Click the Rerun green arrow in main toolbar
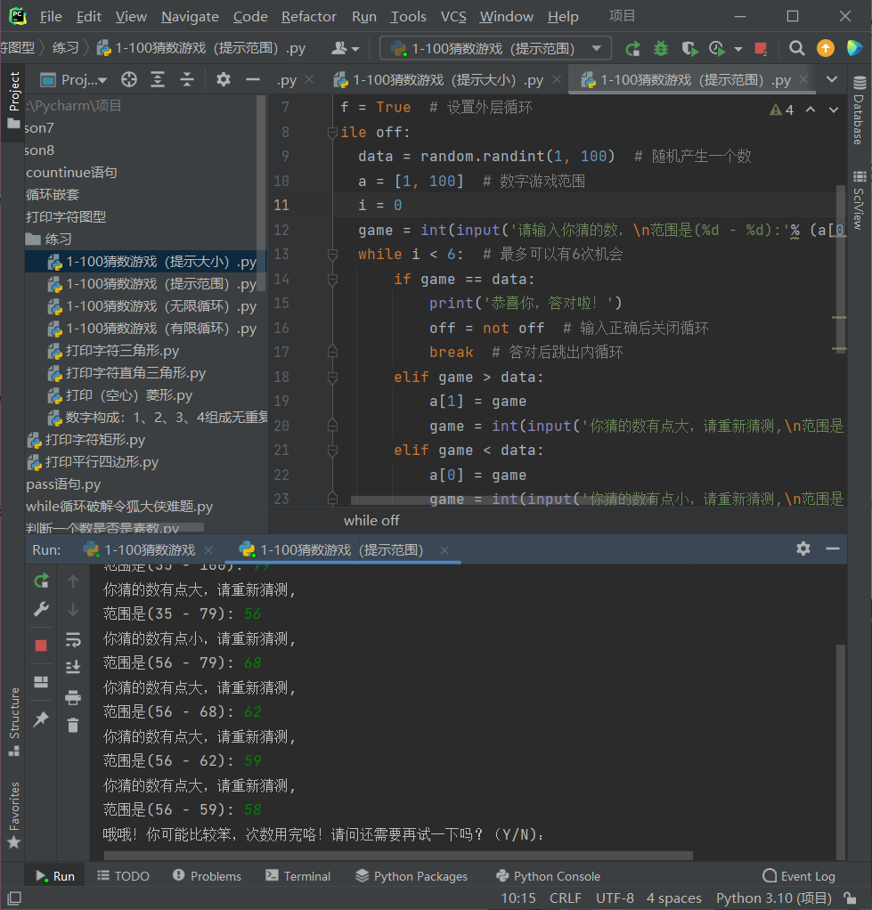872x910 pixels. click(632, 49)
